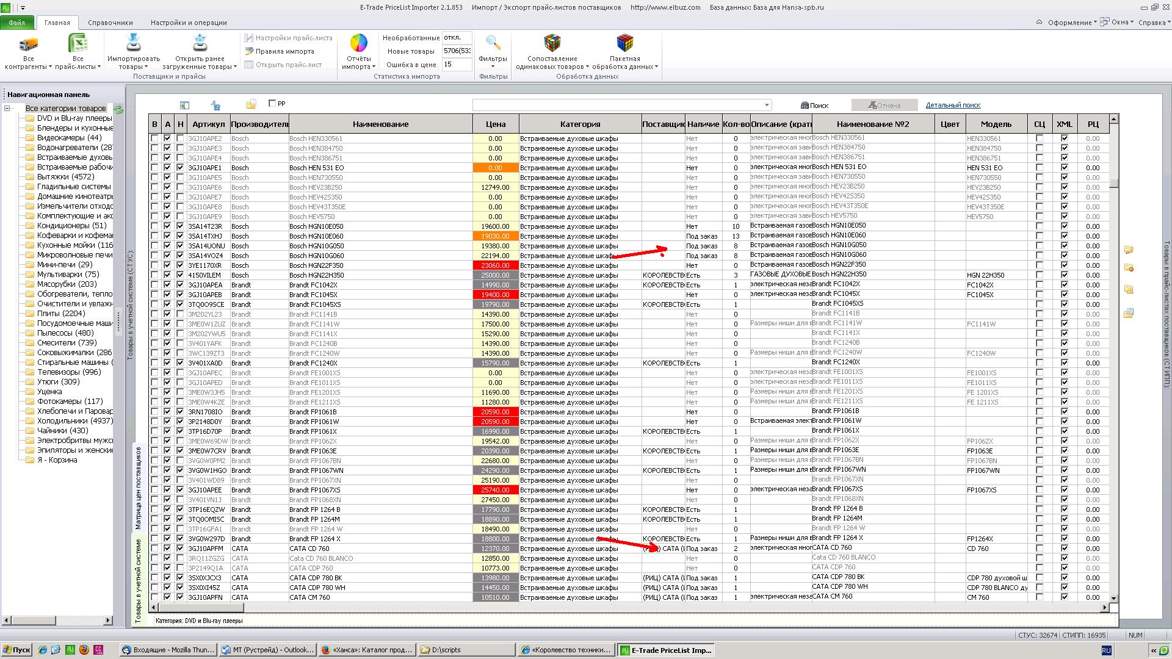Check column 'Н' checkbox for 3M202YL23 row
The width and height of the screenshot is (1172, 659).
coord(180,314)
